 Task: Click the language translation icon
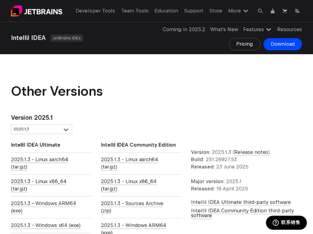(297, 11)
